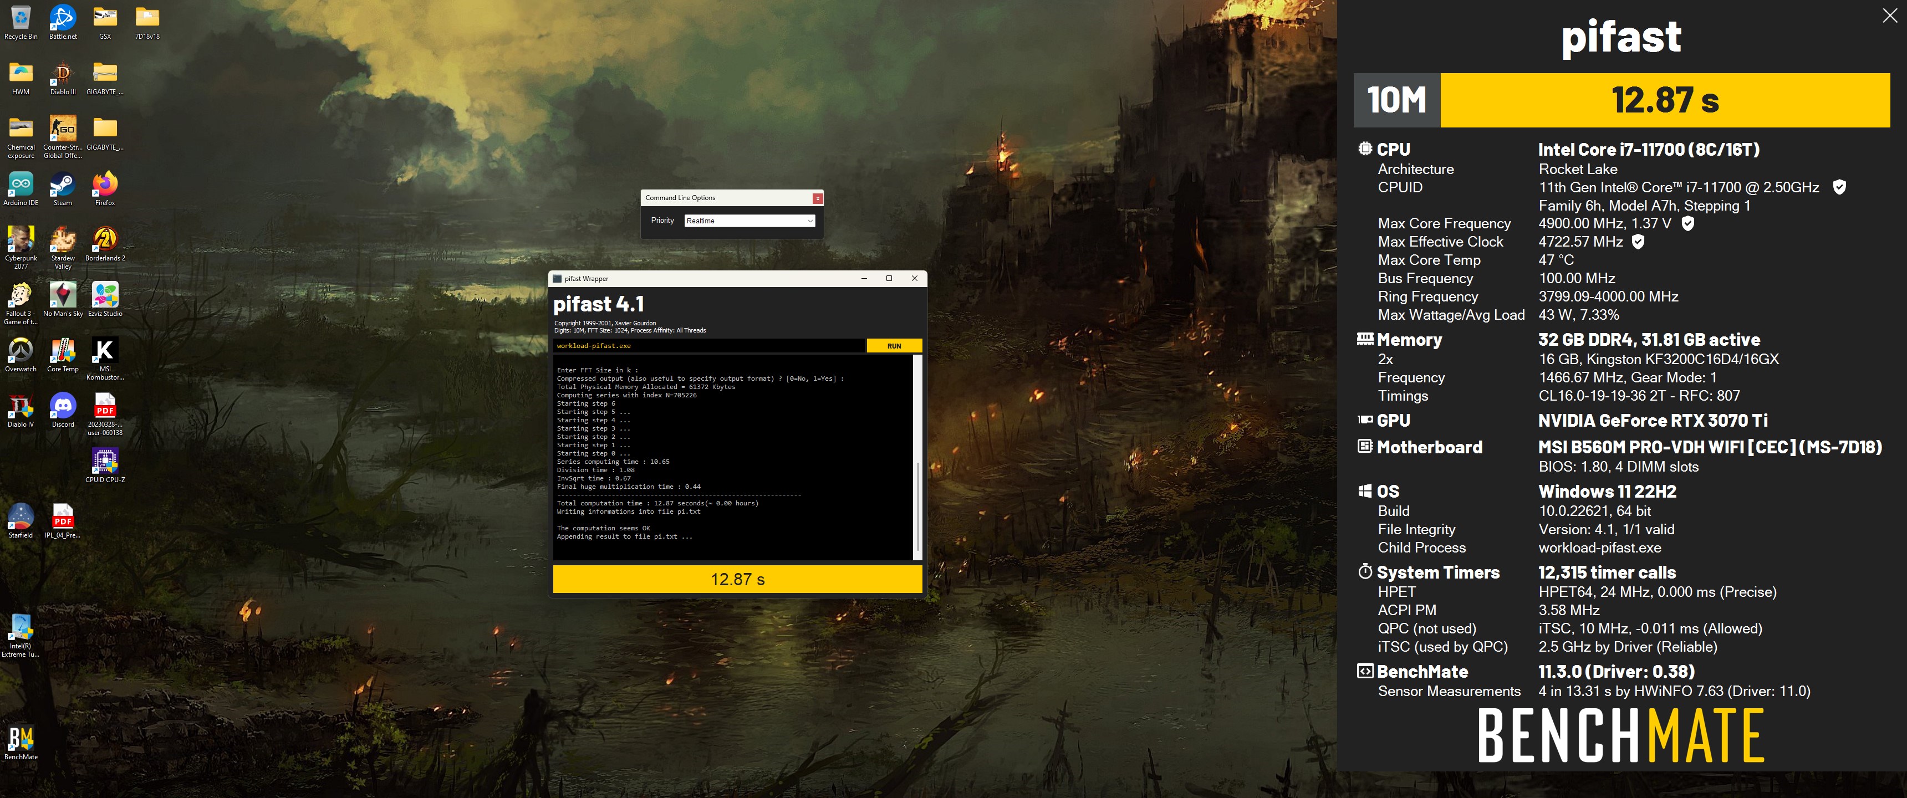Open Firefox browser icon

point(105,189)
